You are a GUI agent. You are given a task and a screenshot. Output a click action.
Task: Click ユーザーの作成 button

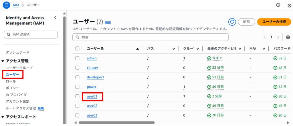click(274, 22)
